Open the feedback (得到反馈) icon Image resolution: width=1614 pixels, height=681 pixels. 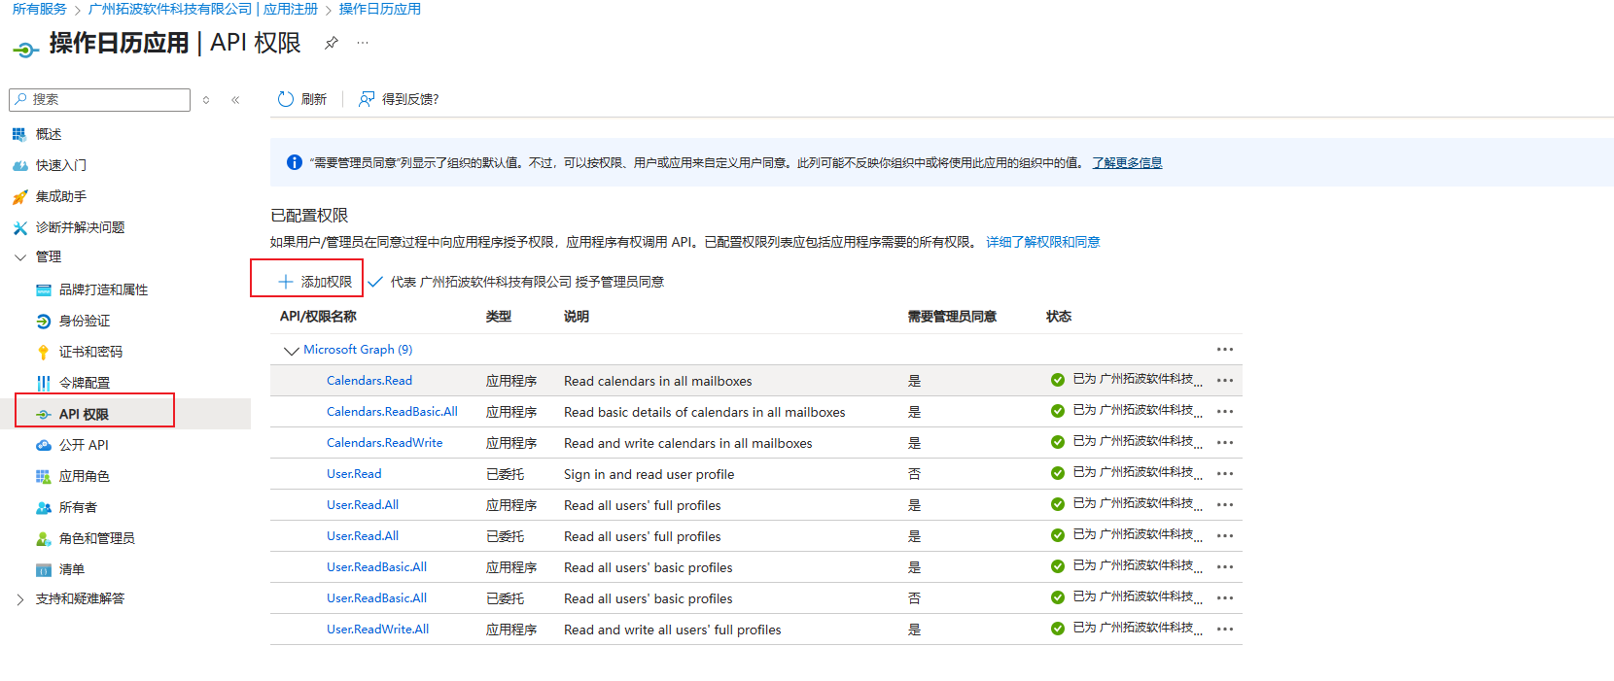[x=367, y=99]
